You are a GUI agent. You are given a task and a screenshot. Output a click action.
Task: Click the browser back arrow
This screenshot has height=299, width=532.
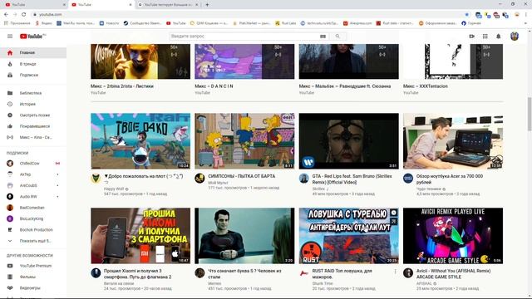[6, 15]
